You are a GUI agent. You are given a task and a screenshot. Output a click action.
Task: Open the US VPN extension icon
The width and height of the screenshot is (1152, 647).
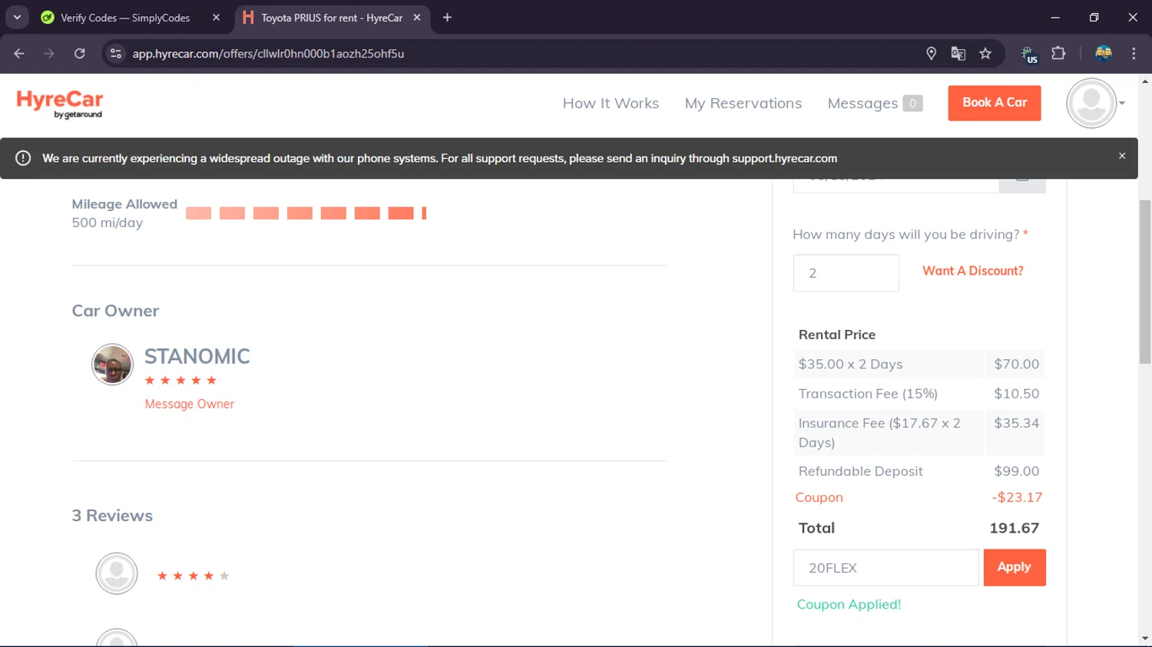pyautogui.click(x=1029, y=54)
